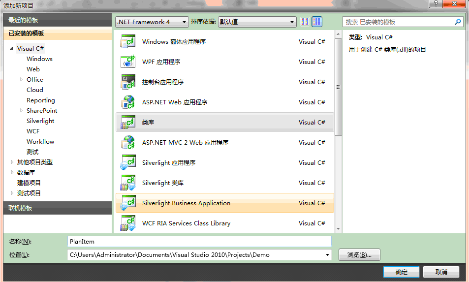This screenshot has height=282, width=469.
Task: Select the 'WCF RIA Services Class Library' name
Action: pos(186,223)
